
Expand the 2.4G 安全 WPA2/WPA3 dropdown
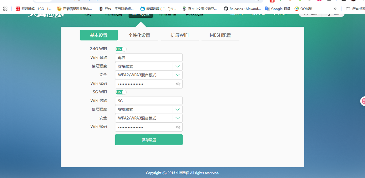178,75
